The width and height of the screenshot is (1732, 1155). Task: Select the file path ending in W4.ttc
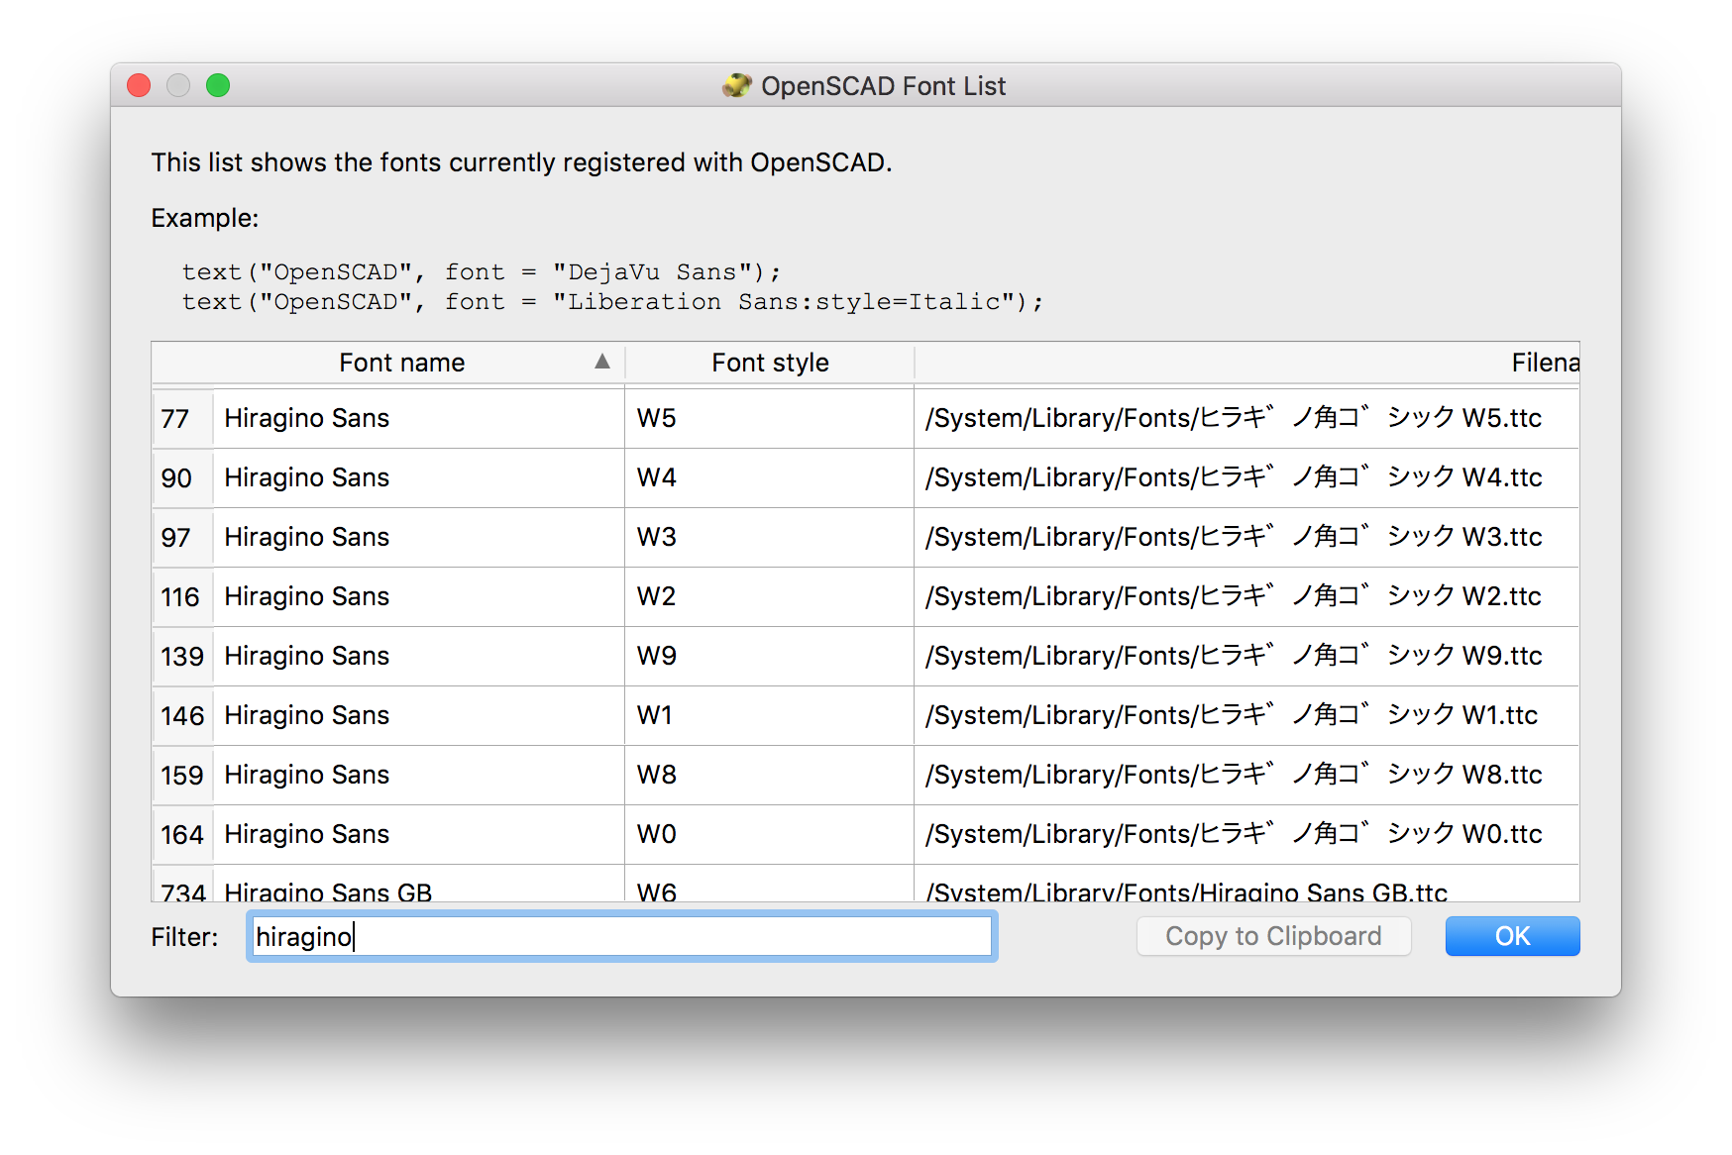[x=1246, y=478]
